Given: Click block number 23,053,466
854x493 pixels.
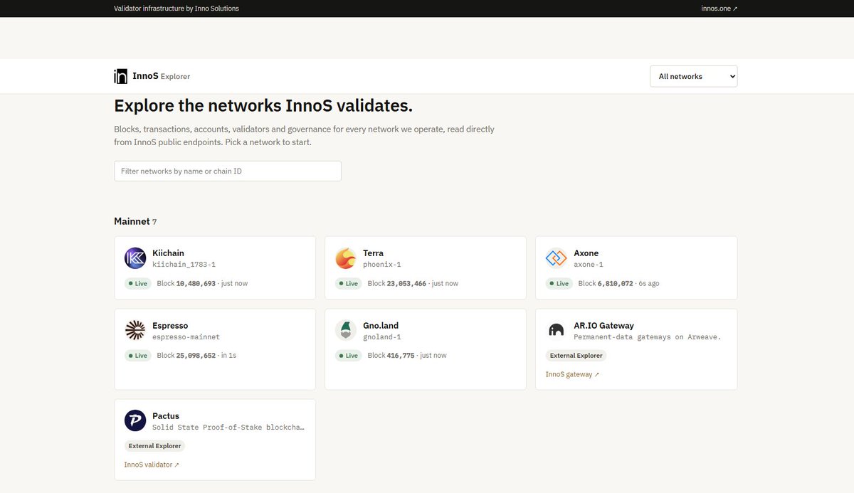Looking at the screenshot, I should (406, 283).
